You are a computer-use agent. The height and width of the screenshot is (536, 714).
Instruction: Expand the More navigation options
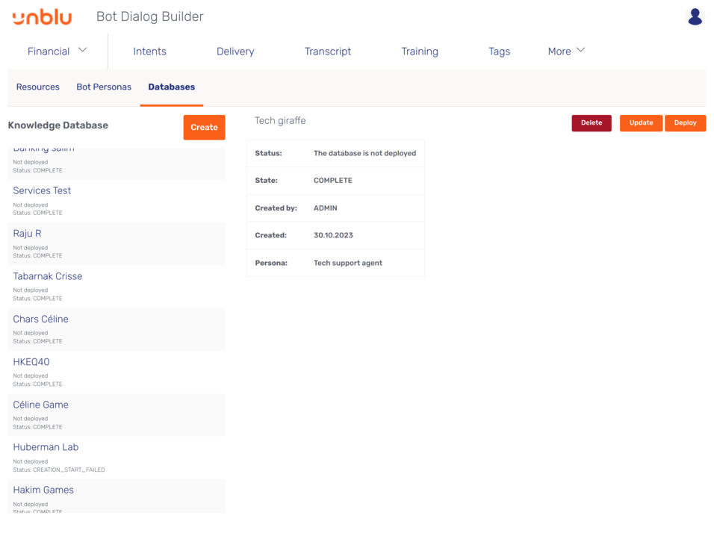(565, 51)
